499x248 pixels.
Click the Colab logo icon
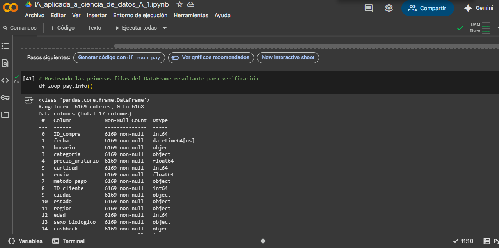(x=11, y=7)
